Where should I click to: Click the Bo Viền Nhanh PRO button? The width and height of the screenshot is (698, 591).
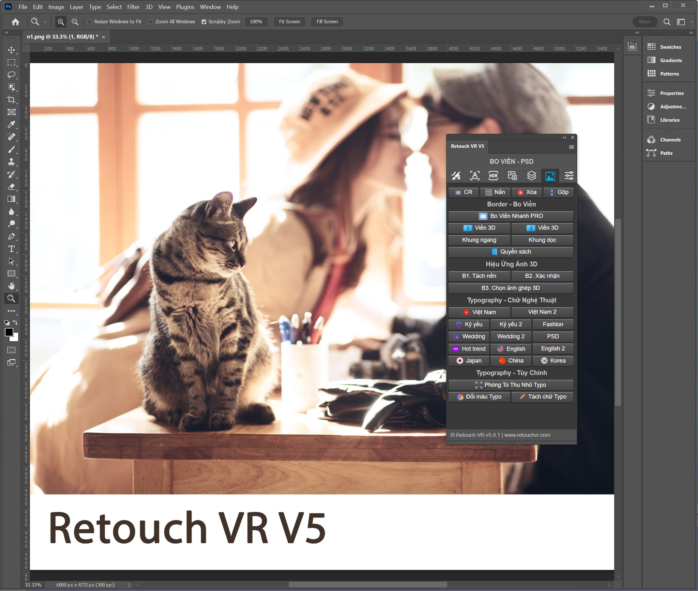[x=511, y=216]
